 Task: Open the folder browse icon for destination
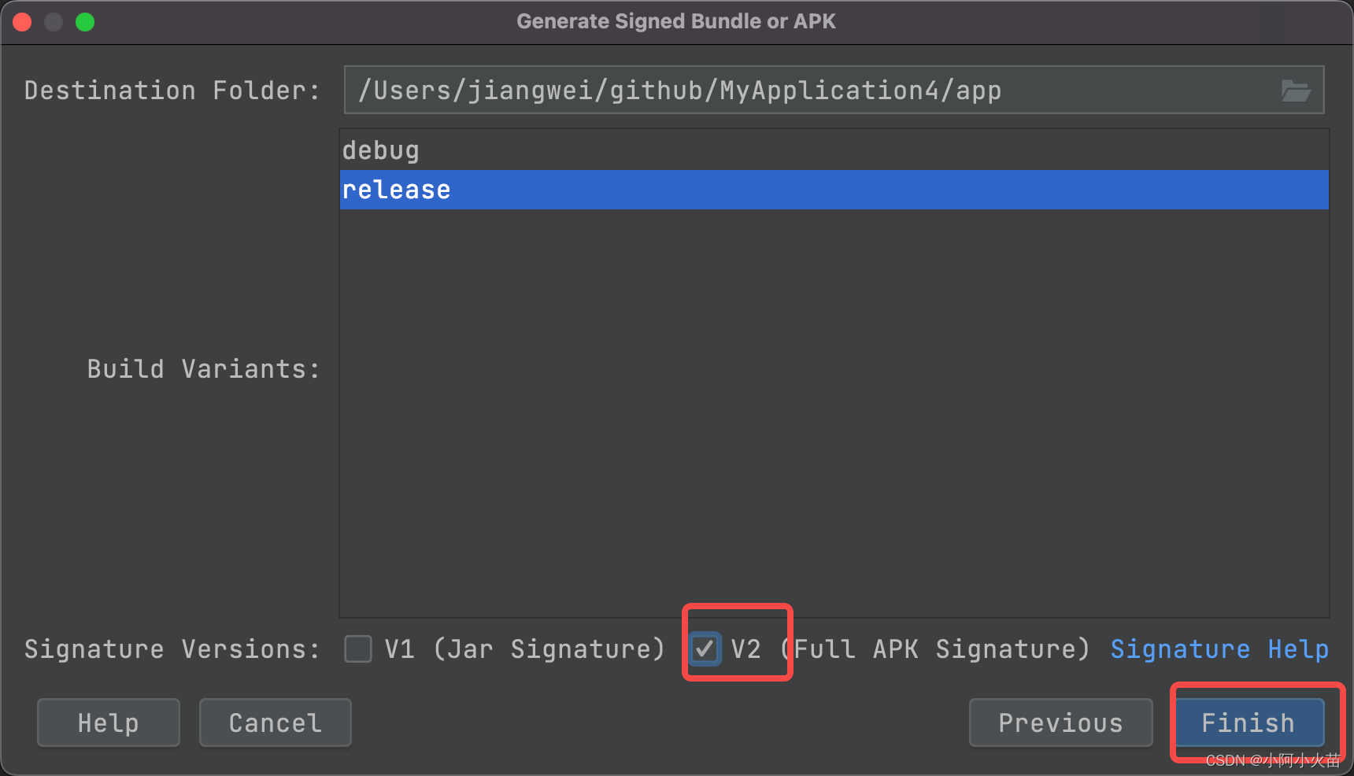[1295, 91]
